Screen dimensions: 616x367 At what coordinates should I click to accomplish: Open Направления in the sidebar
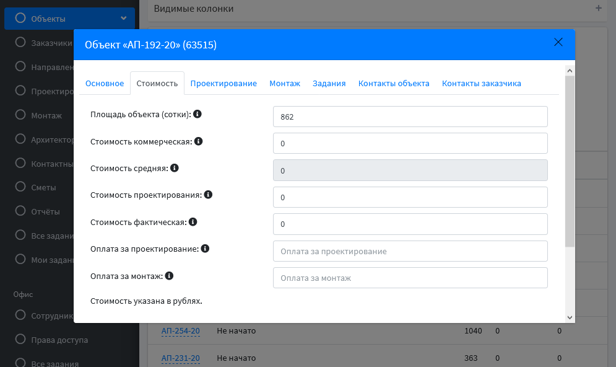click(x=52, y=68)
